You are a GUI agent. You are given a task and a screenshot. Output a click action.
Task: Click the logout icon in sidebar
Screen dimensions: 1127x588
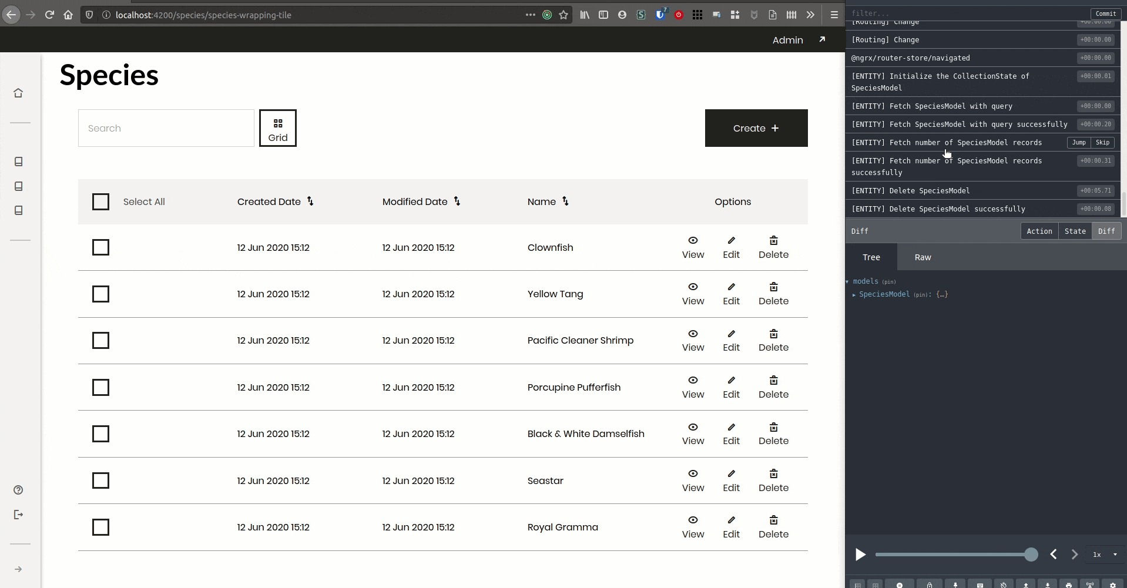click(x=18, y=515)
